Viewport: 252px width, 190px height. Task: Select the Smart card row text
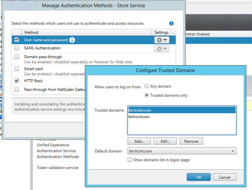click(x=33, y=69)
